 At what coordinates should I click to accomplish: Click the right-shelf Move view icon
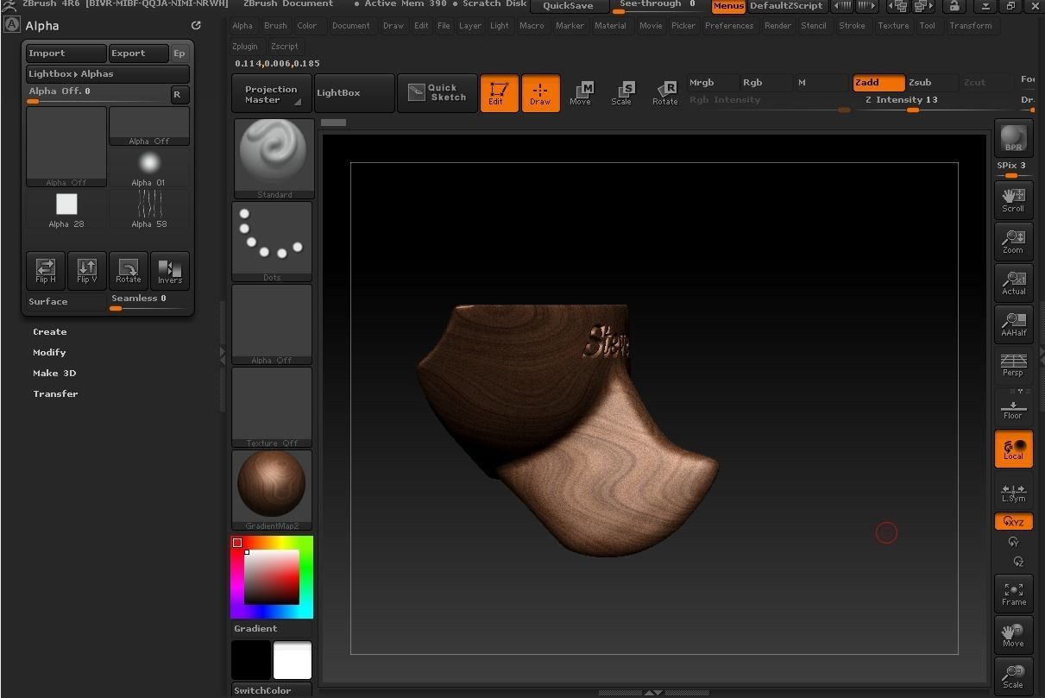pyautogui.click(x=1014, y=635)
